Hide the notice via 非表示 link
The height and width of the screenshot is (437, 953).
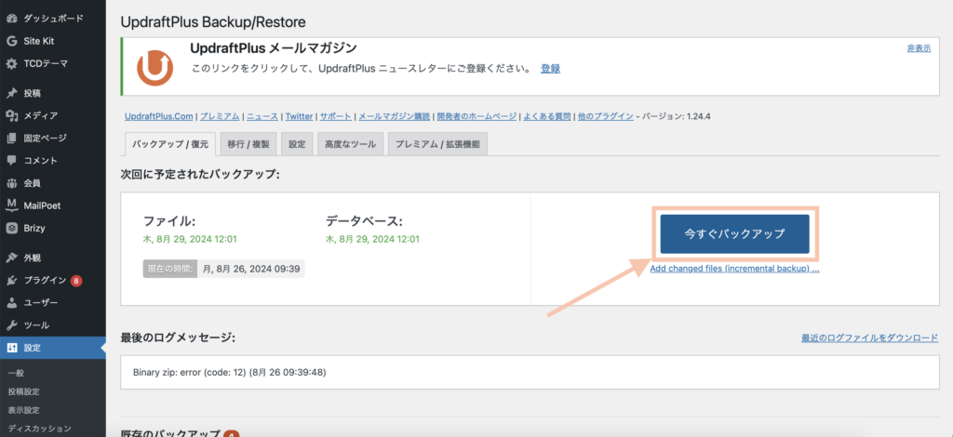(x=919, y=48)
